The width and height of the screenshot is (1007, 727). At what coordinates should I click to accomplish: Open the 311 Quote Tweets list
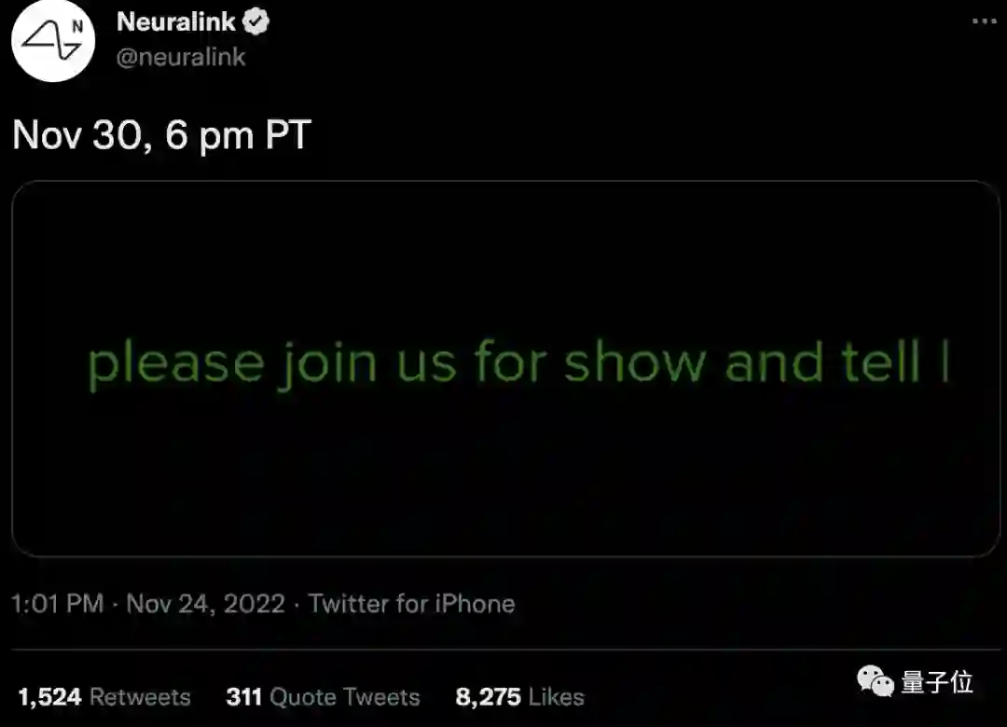tap(323, 697)
